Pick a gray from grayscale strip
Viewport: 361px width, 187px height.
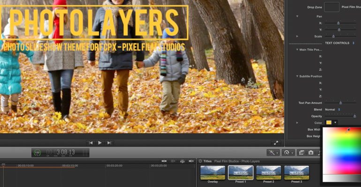tap(342, 178)
